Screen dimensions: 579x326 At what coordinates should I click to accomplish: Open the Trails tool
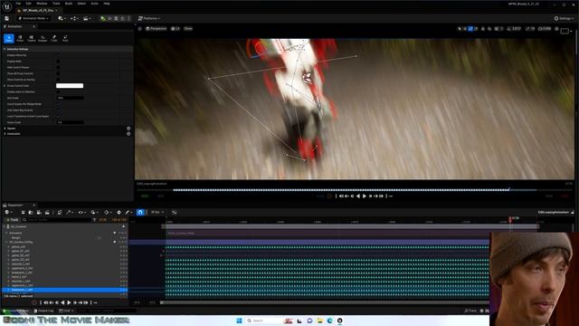(x=54, y=38)
